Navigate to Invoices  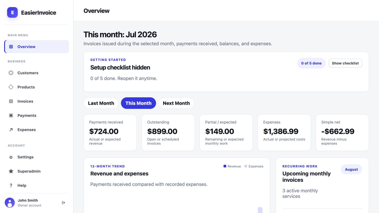(37, 101)
